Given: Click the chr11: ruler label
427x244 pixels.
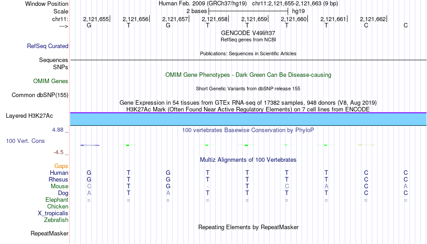Looking at the screenshot, I should [60, 19].
